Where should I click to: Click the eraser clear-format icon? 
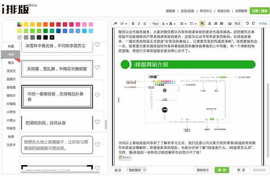point(115,23)
